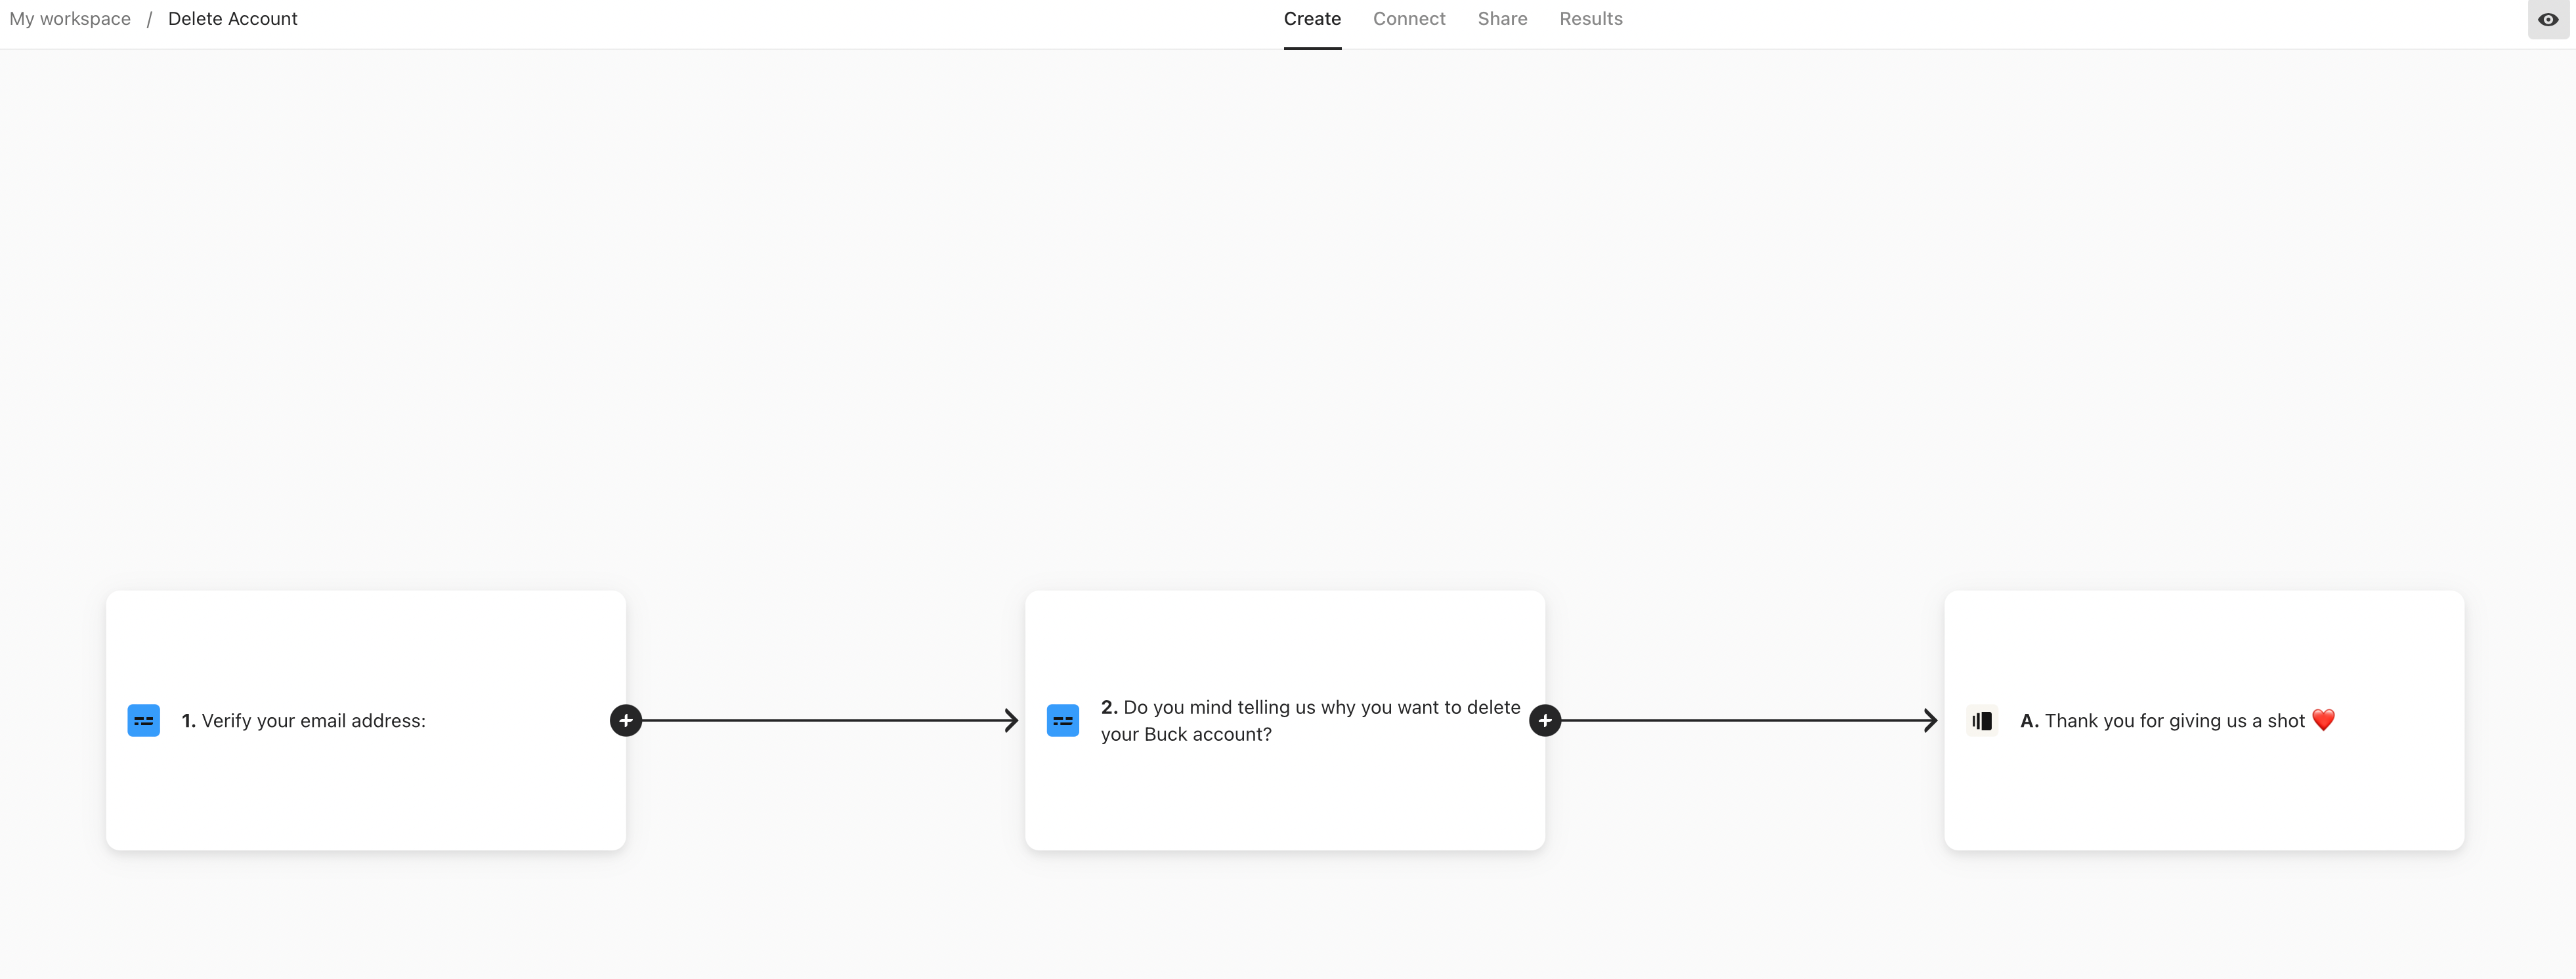Select the 'Thank you for giving us a shot' card
Image resolution: width=2576 pixels, height=979 pixels.
click(2204, 720)
